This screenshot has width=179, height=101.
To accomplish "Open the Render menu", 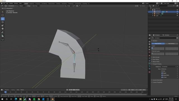I will coord(11,3).
